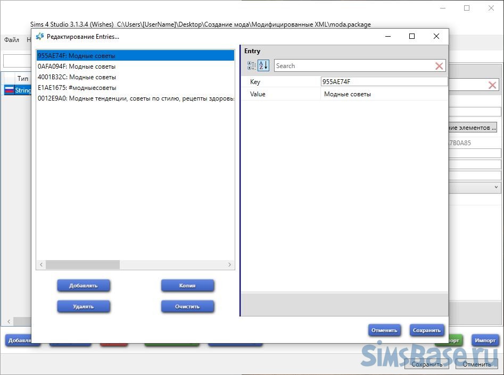Click the Russian flag String row icon
This screenshot has width=504, height=375.
[x=9, y=90]
